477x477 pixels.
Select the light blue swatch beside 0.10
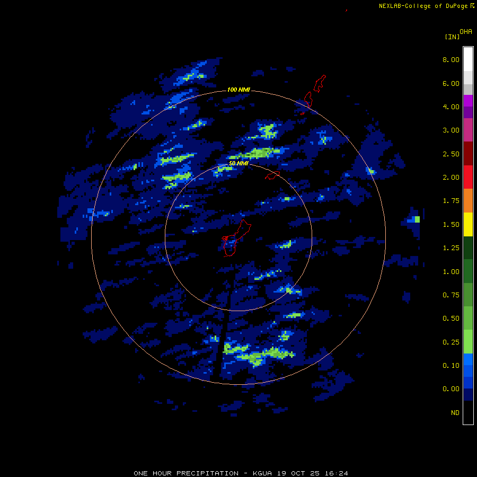point(468,359)
